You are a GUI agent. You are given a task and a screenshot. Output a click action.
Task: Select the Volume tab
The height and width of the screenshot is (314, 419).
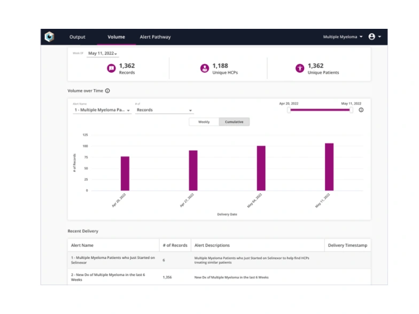pos(117,37)
